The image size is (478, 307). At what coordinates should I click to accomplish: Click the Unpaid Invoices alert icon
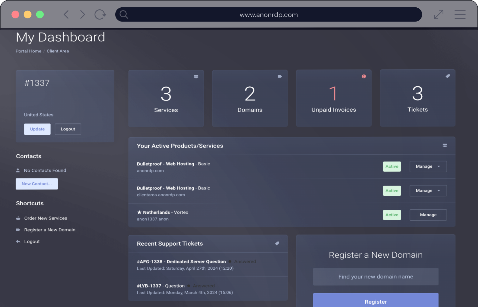pyautogui.click(x=364, y=76)
